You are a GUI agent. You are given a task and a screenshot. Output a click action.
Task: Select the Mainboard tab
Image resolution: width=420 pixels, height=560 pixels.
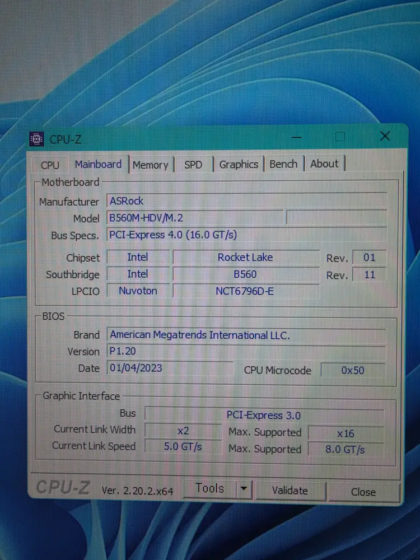98,164
